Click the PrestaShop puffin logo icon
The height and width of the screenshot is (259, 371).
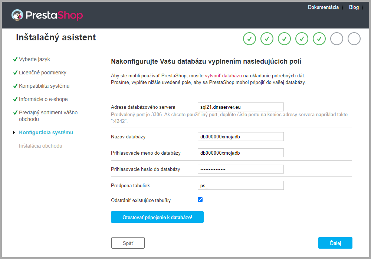(17, 15)
